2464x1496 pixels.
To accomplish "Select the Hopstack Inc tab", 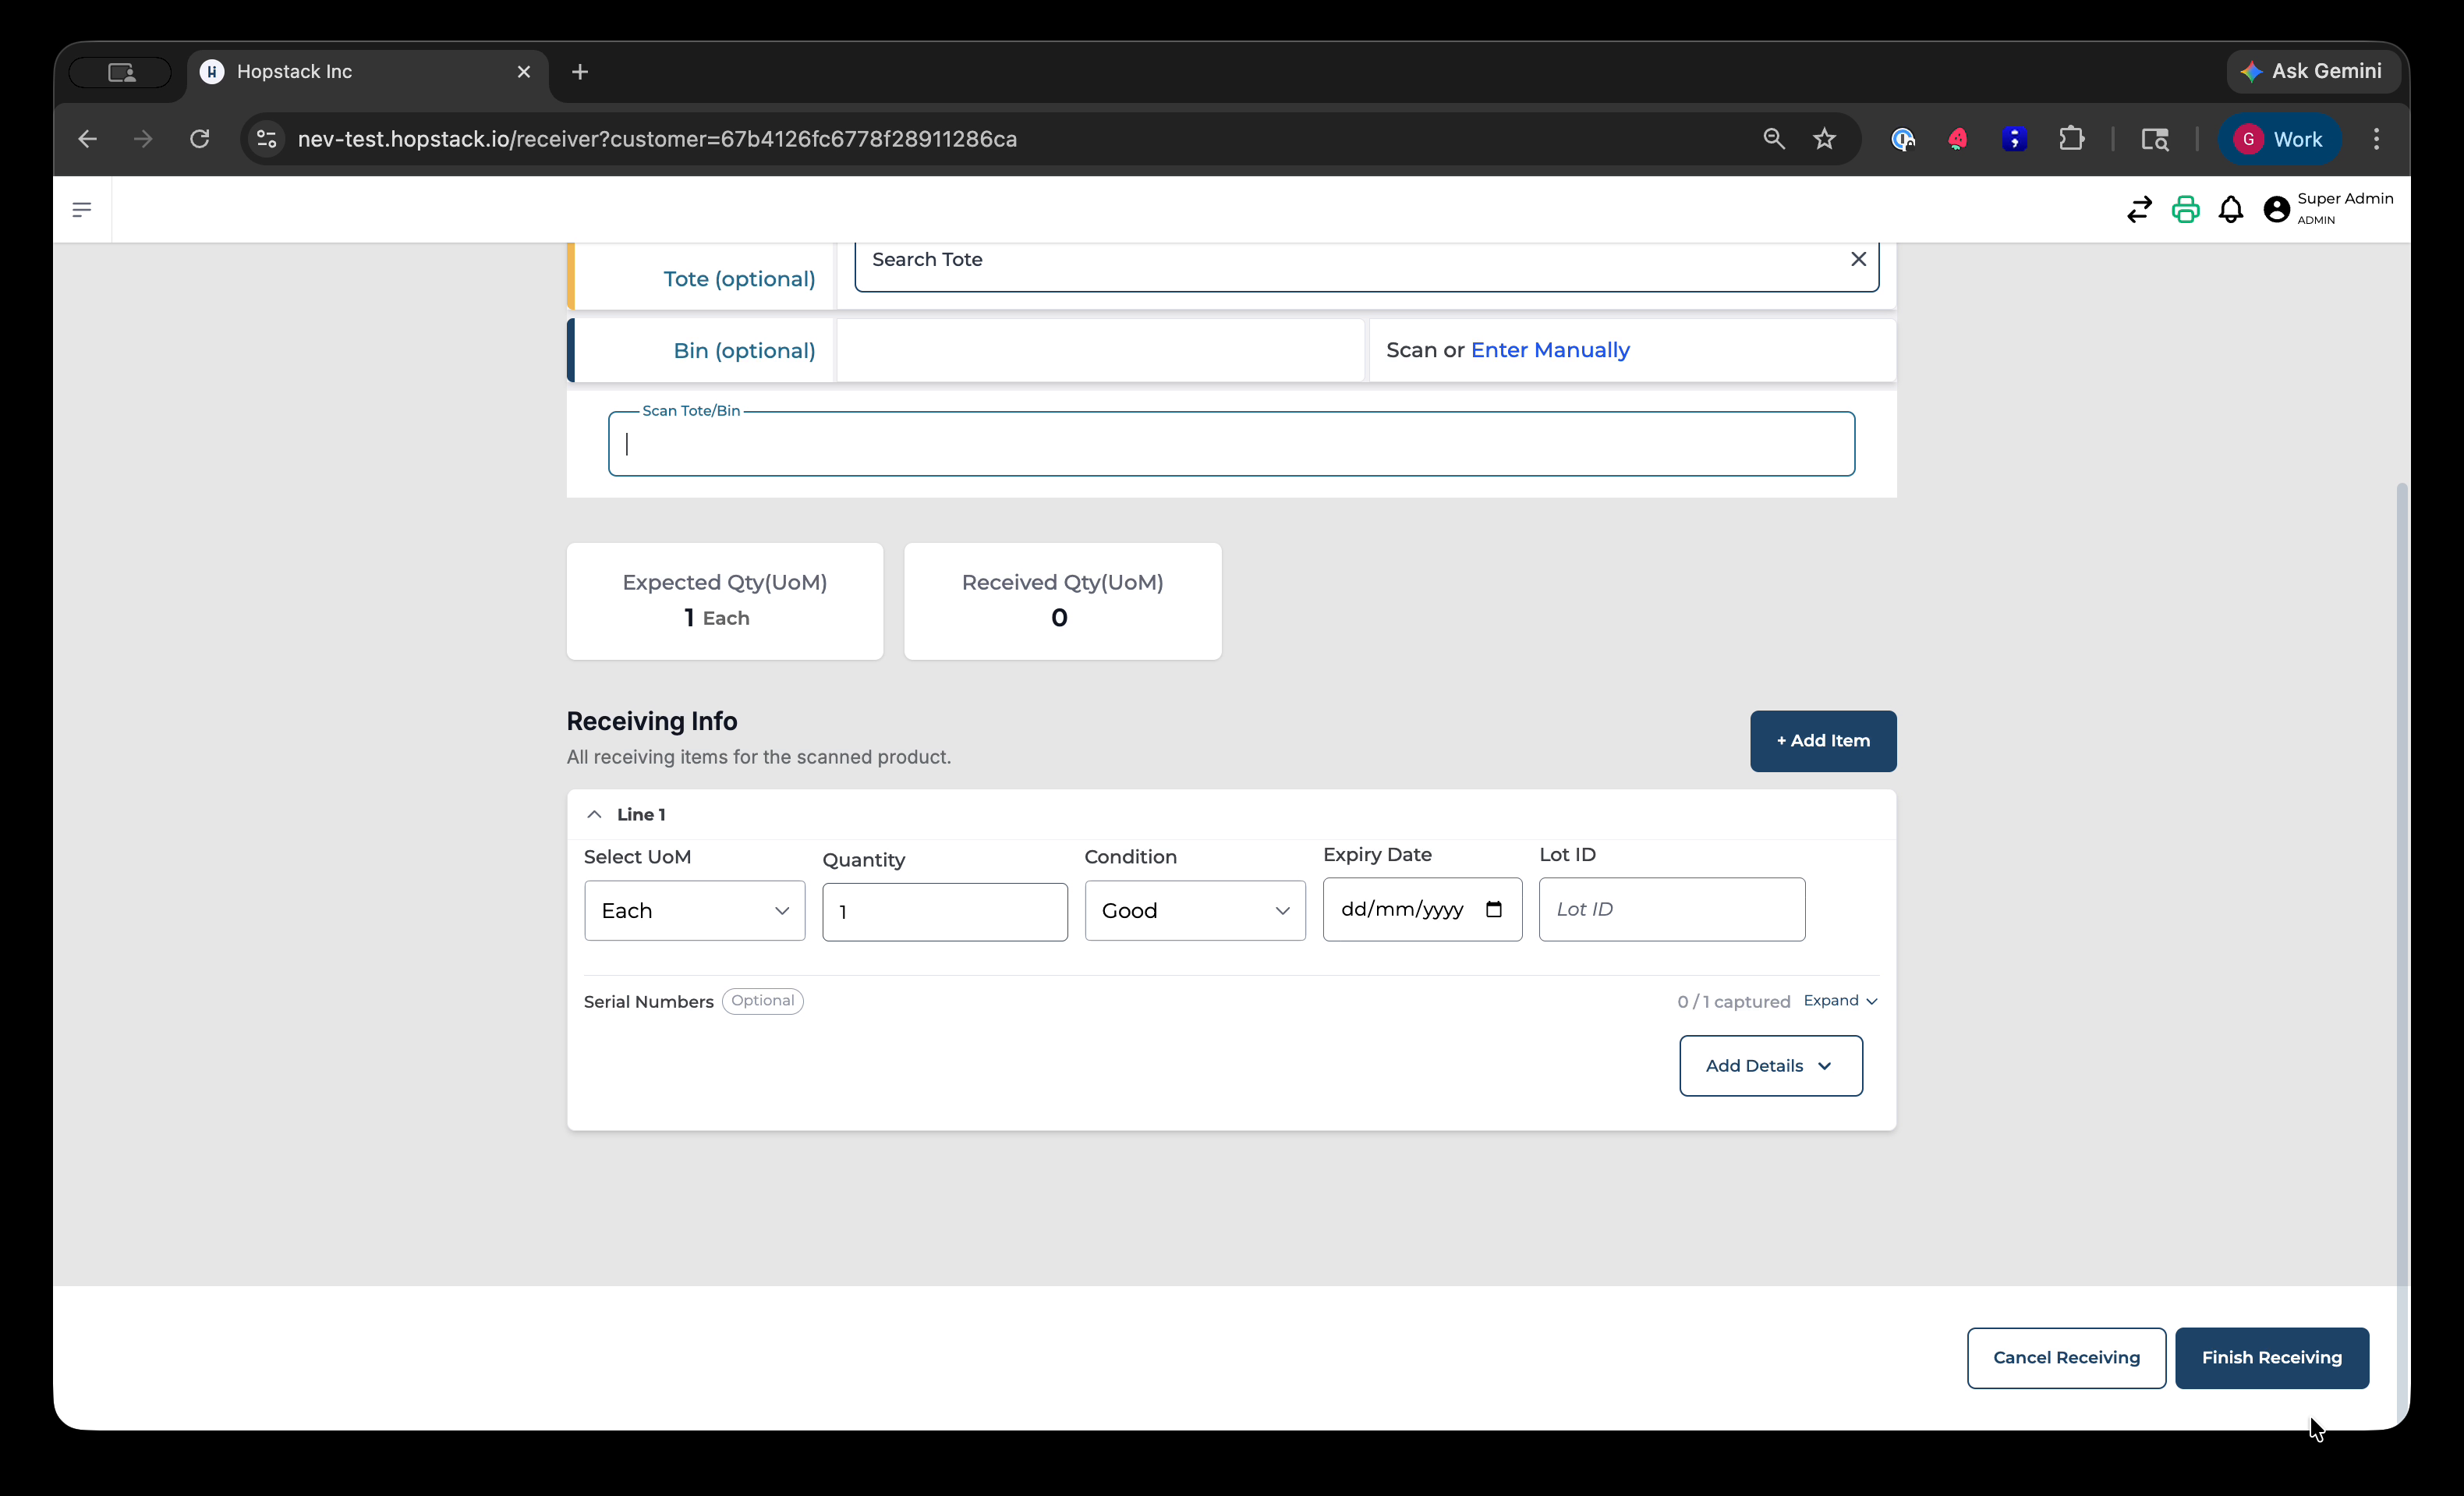I will (367, 72).
